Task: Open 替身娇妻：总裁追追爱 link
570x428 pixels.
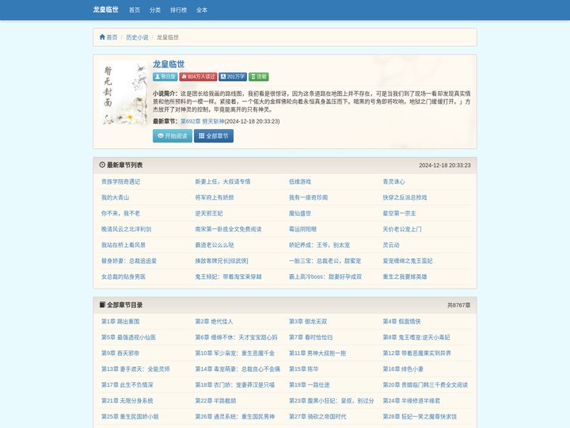Action: (129, 261)
